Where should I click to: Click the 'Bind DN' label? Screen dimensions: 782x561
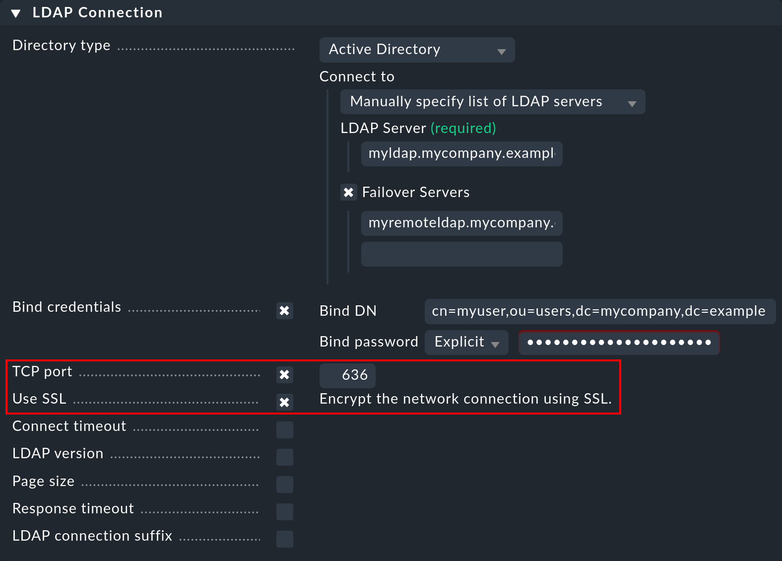pyautogui.click(x=348, y=311)
